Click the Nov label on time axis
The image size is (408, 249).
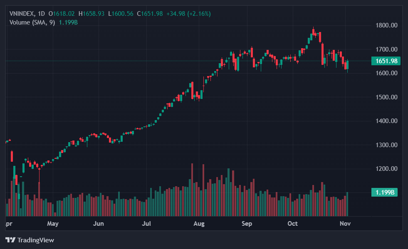pos(346,224)
